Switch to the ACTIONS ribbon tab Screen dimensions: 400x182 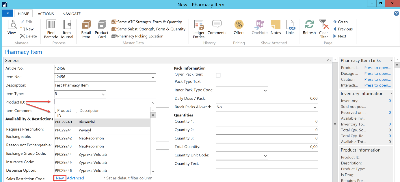[46, 14]
